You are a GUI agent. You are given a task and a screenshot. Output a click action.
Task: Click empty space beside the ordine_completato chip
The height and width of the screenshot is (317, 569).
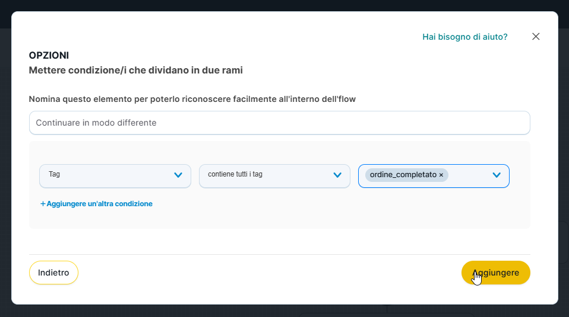[469, 175]
